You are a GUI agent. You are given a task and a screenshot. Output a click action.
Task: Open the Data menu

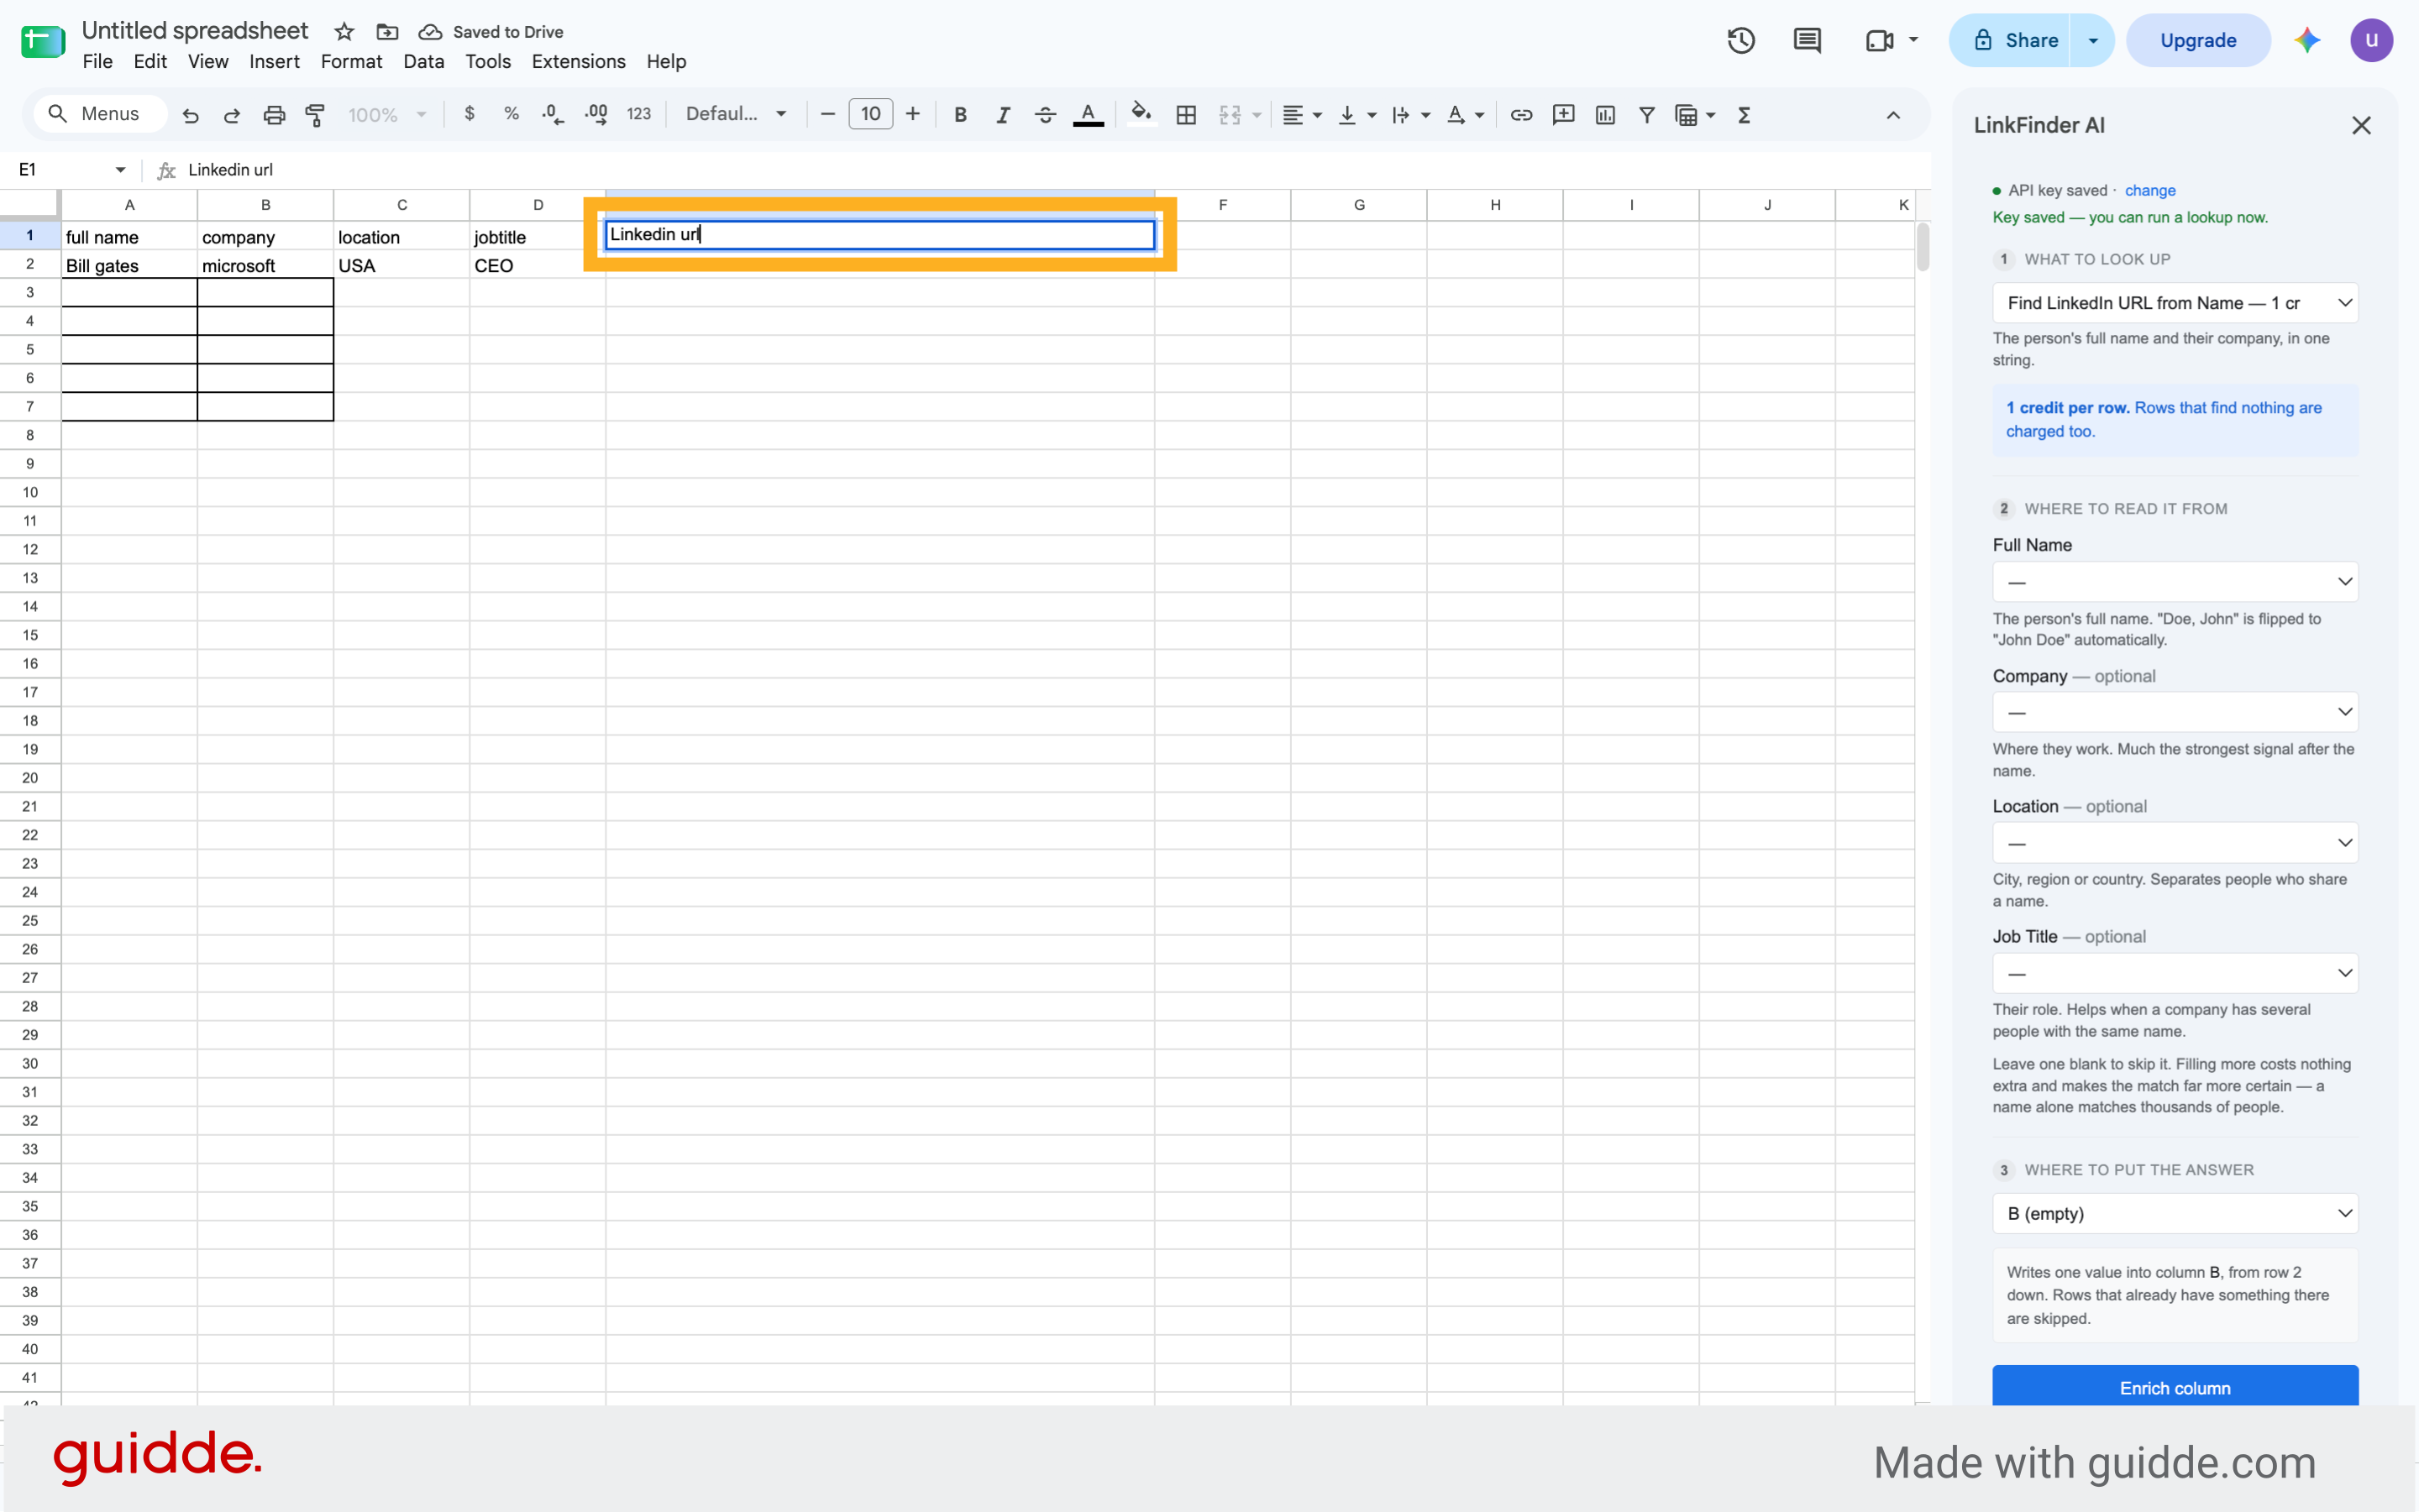click(x=423, y=62)
